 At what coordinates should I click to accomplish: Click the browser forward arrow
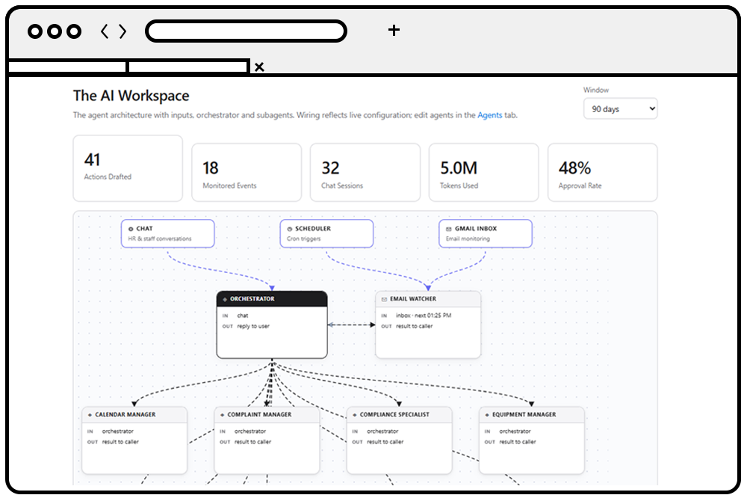tap(123, 31)
